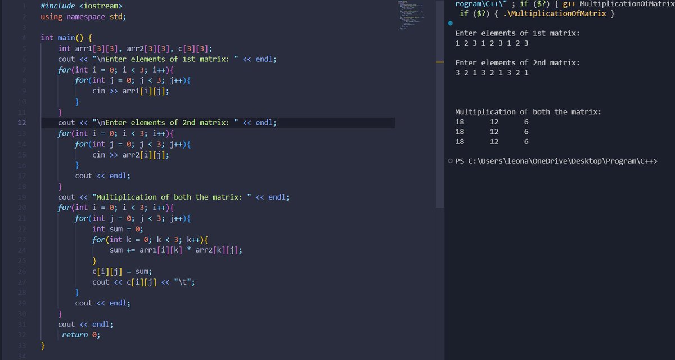The image size is (675, 360).
Task: Click the 'int arr1[3][3], arr2[3][3], c[3][3];' declaration
Action: (x=135, y=48)
